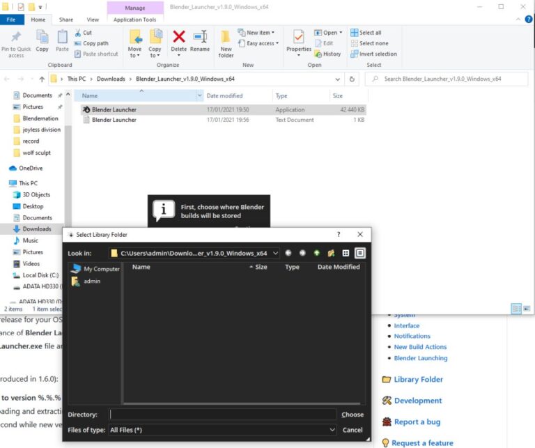Open the Share ribbon tab
The height and width of the screenshot is (448, 535).
[66, 20]
